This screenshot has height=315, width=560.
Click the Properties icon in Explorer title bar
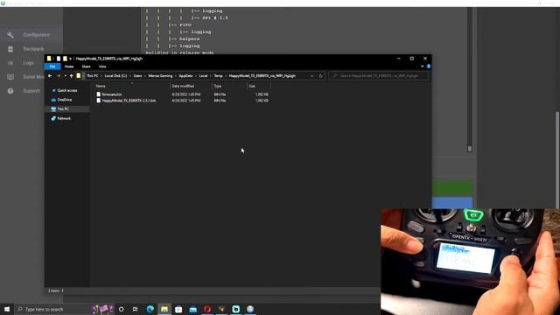(x=59, y=59)
